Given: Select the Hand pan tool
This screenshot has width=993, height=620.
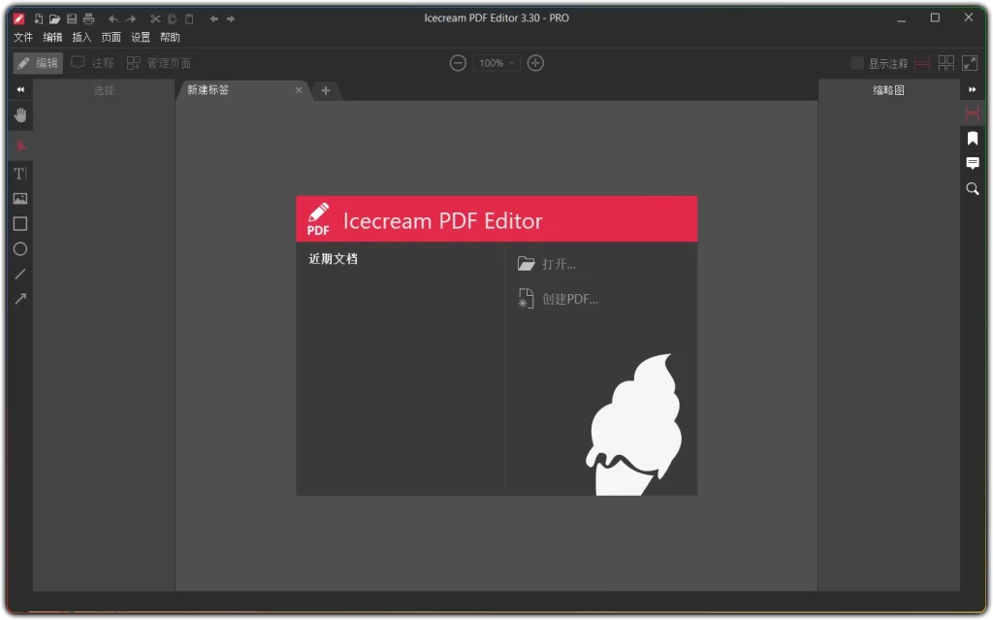Looking at the screenshot, I should [x=19, y=115].
